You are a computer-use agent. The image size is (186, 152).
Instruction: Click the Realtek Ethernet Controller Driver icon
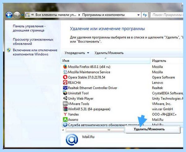65,88
